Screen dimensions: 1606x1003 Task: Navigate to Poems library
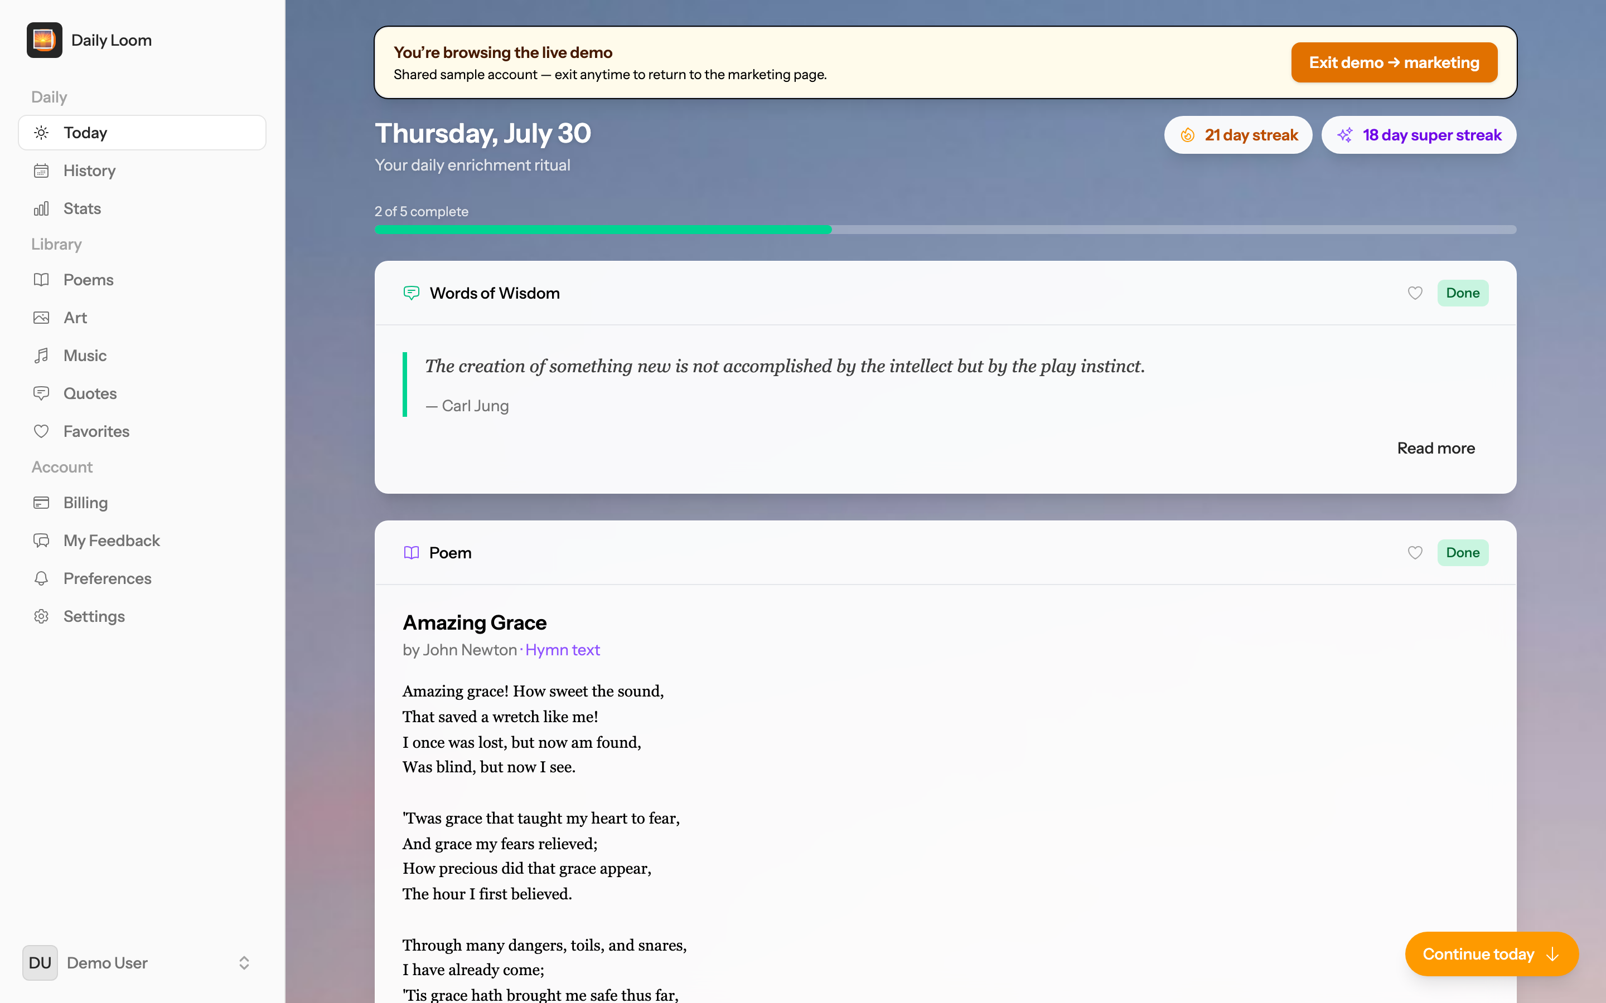click(x=142, y=280)
